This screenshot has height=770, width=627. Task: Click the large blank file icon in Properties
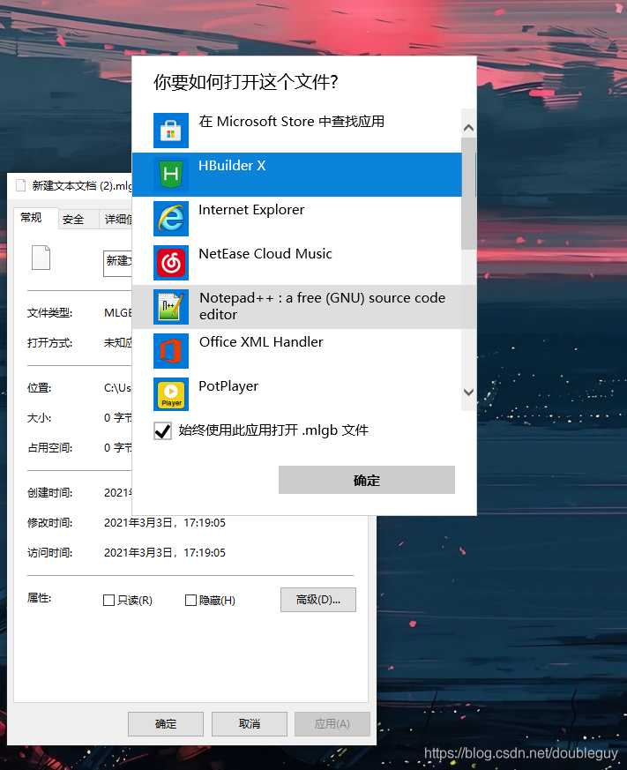point(41,258)
